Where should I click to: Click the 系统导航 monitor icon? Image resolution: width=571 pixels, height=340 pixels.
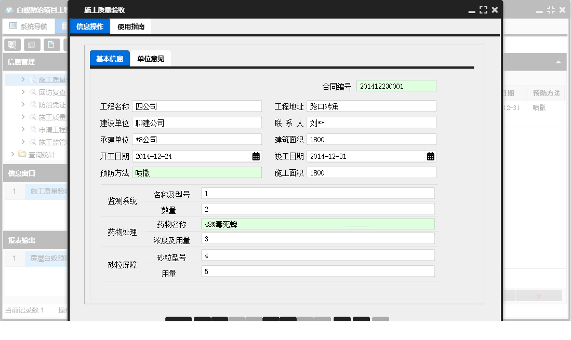click(x=13, y=26)
